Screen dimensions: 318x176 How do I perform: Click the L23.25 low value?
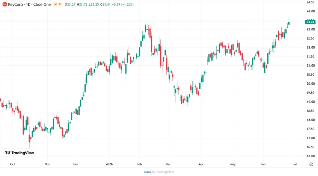(94, 4)
